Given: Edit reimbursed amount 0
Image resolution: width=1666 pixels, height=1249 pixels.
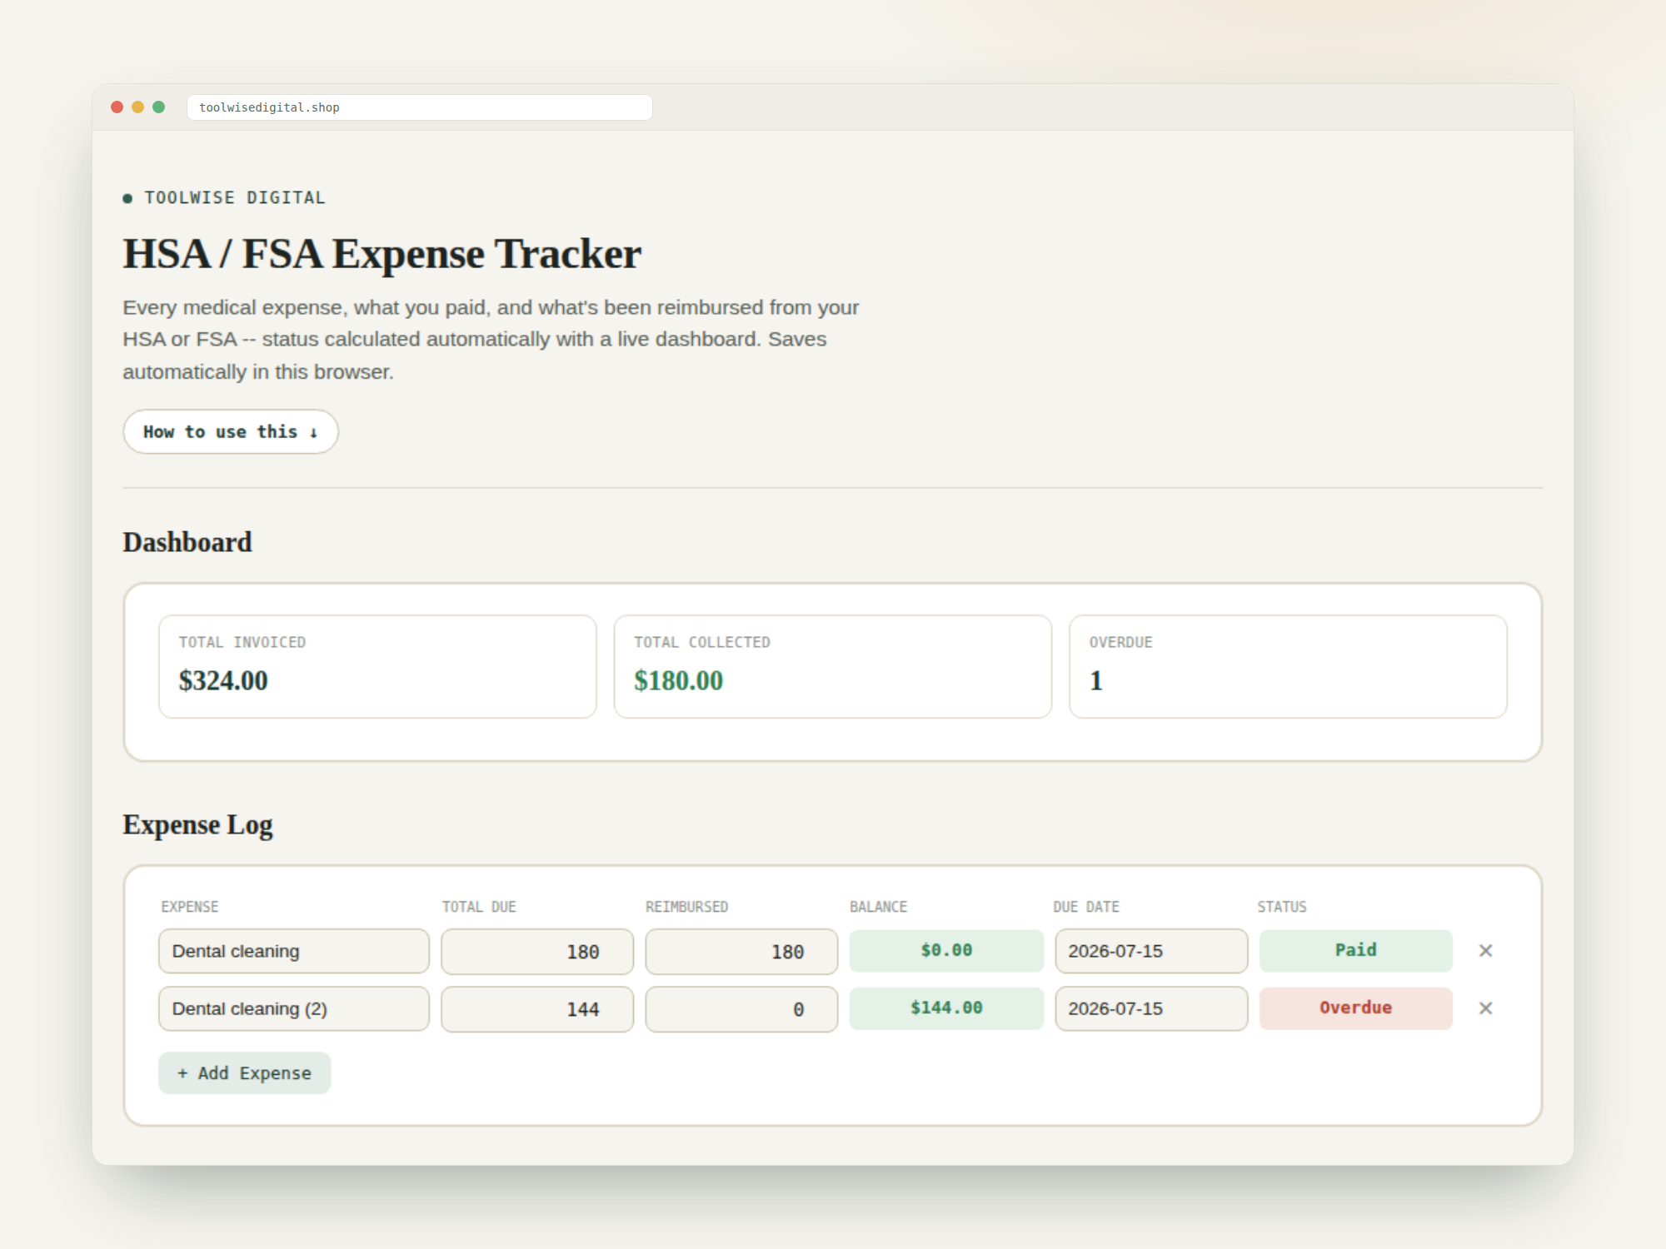Looking at the screenshot, I should (x=741, y=1008).
